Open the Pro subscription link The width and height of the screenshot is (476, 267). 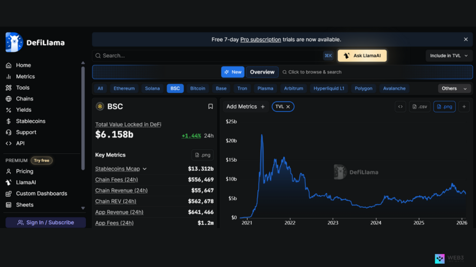261,39
